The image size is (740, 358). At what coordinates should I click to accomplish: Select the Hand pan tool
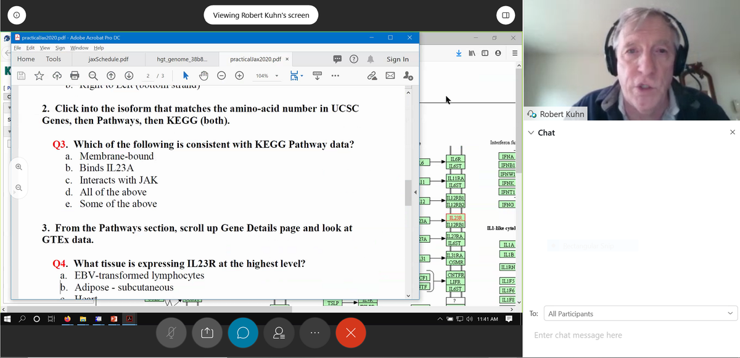click(203, 76)
